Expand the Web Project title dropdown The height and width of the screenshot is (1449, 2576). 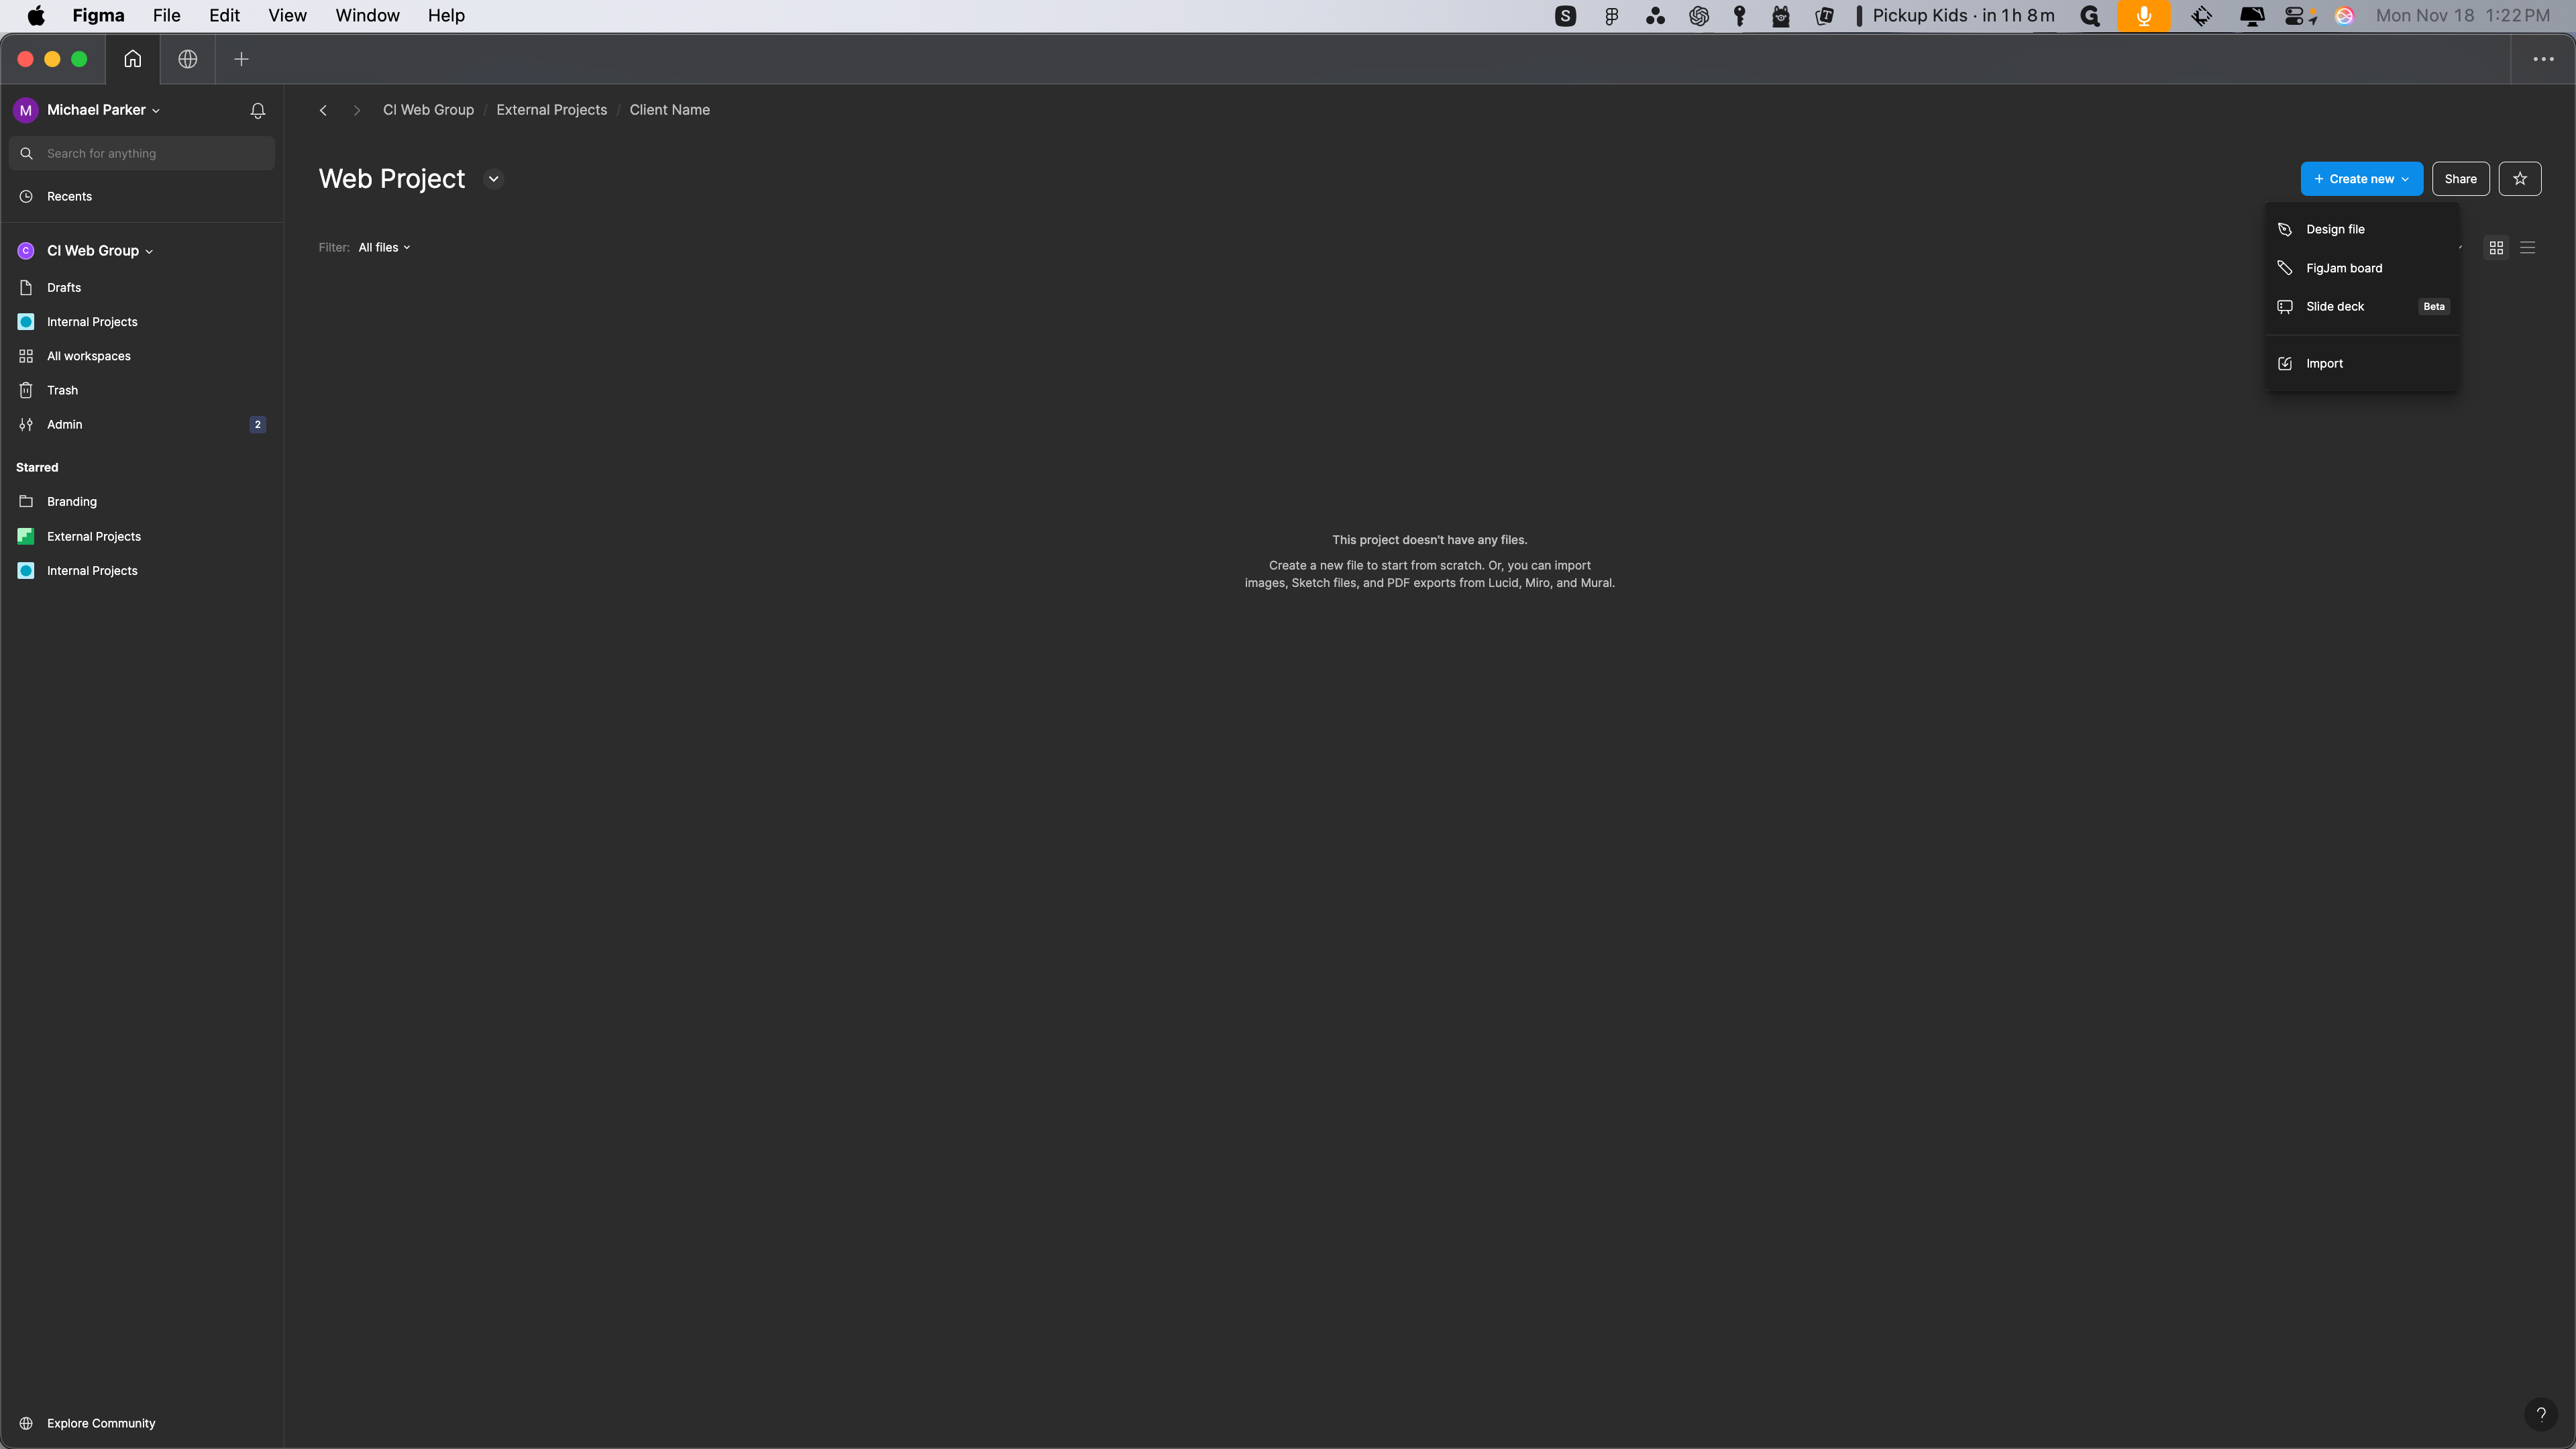point(493,179)
